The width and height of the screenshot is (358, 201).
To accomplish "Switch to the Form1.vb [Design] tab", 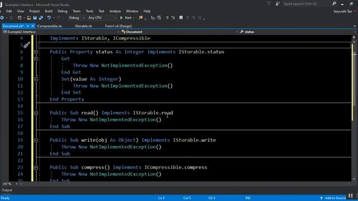I will coord(118,26).
